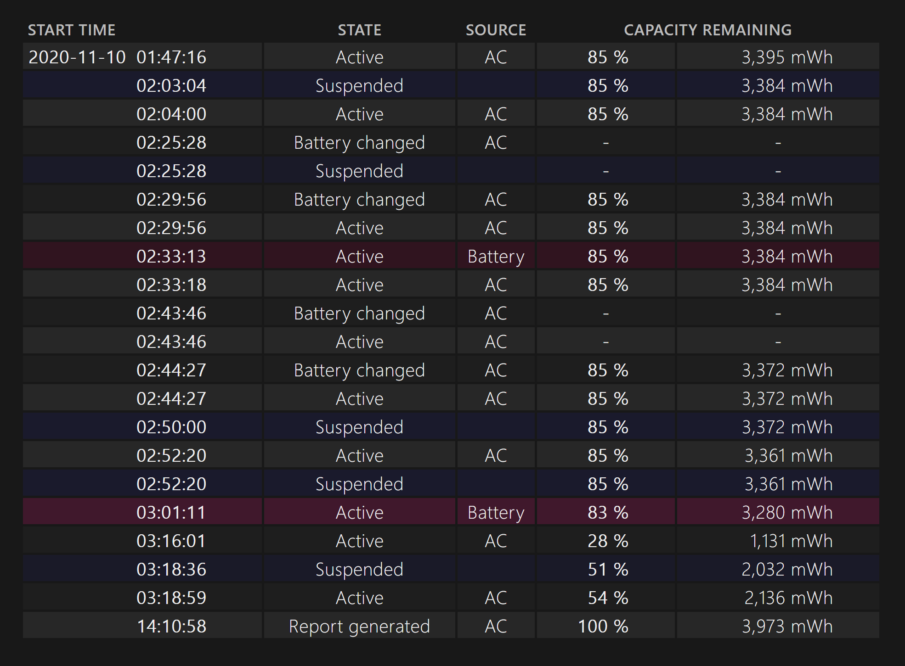This screenshot has width=905, height=666.
Task: Click the Report generated state cell
Action: 359,627
